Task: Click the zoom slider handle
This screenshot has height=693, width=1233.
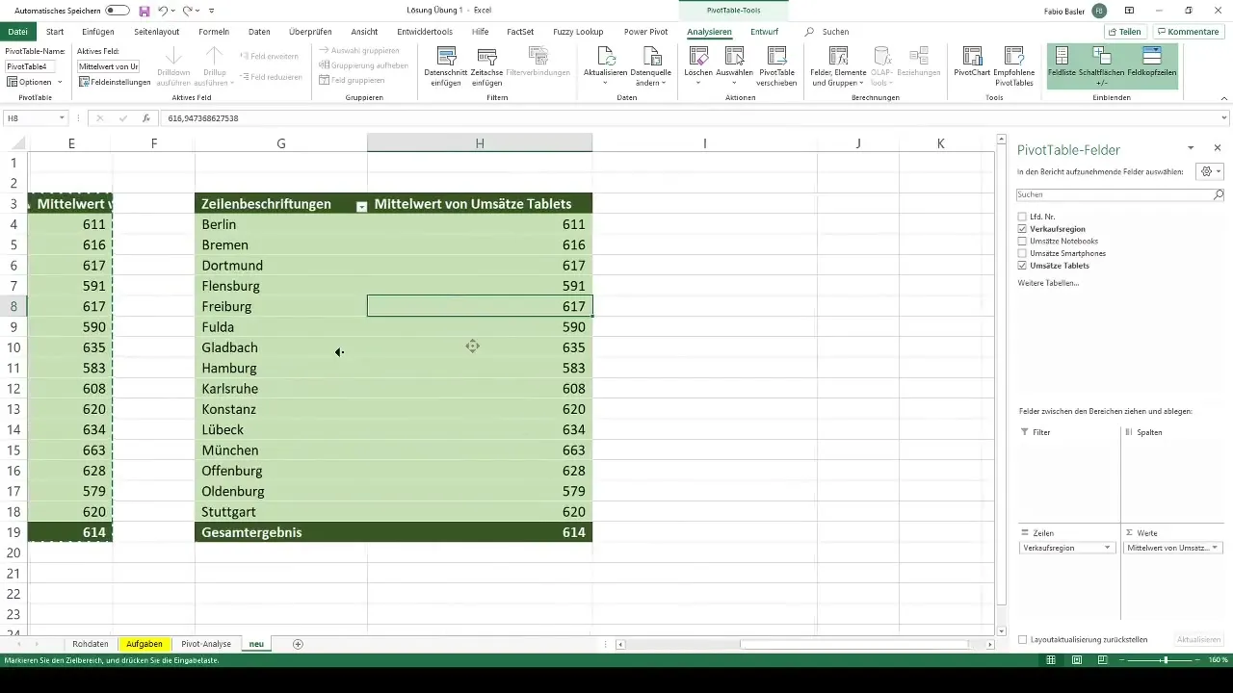Action: pos(1166,660)
